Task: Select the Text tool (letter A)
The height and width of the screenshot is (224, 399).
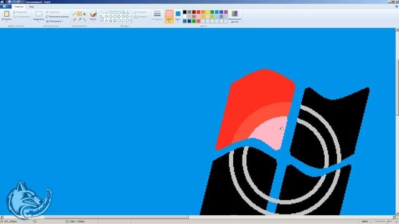Action: (x=84, y=14)
